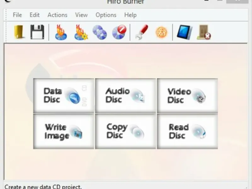Click the red screwdriver and wrench settings icon
The width and height of the screenshot is (252, 189).
[142, 32]
